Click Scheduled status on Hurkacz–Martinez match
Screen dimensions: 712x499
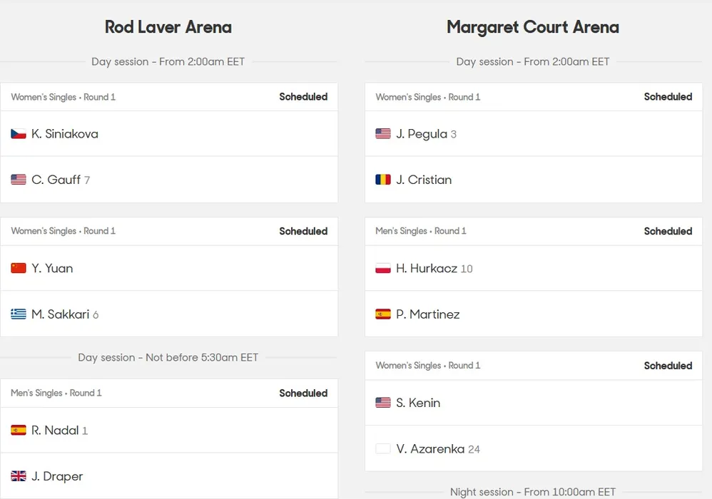668,231
